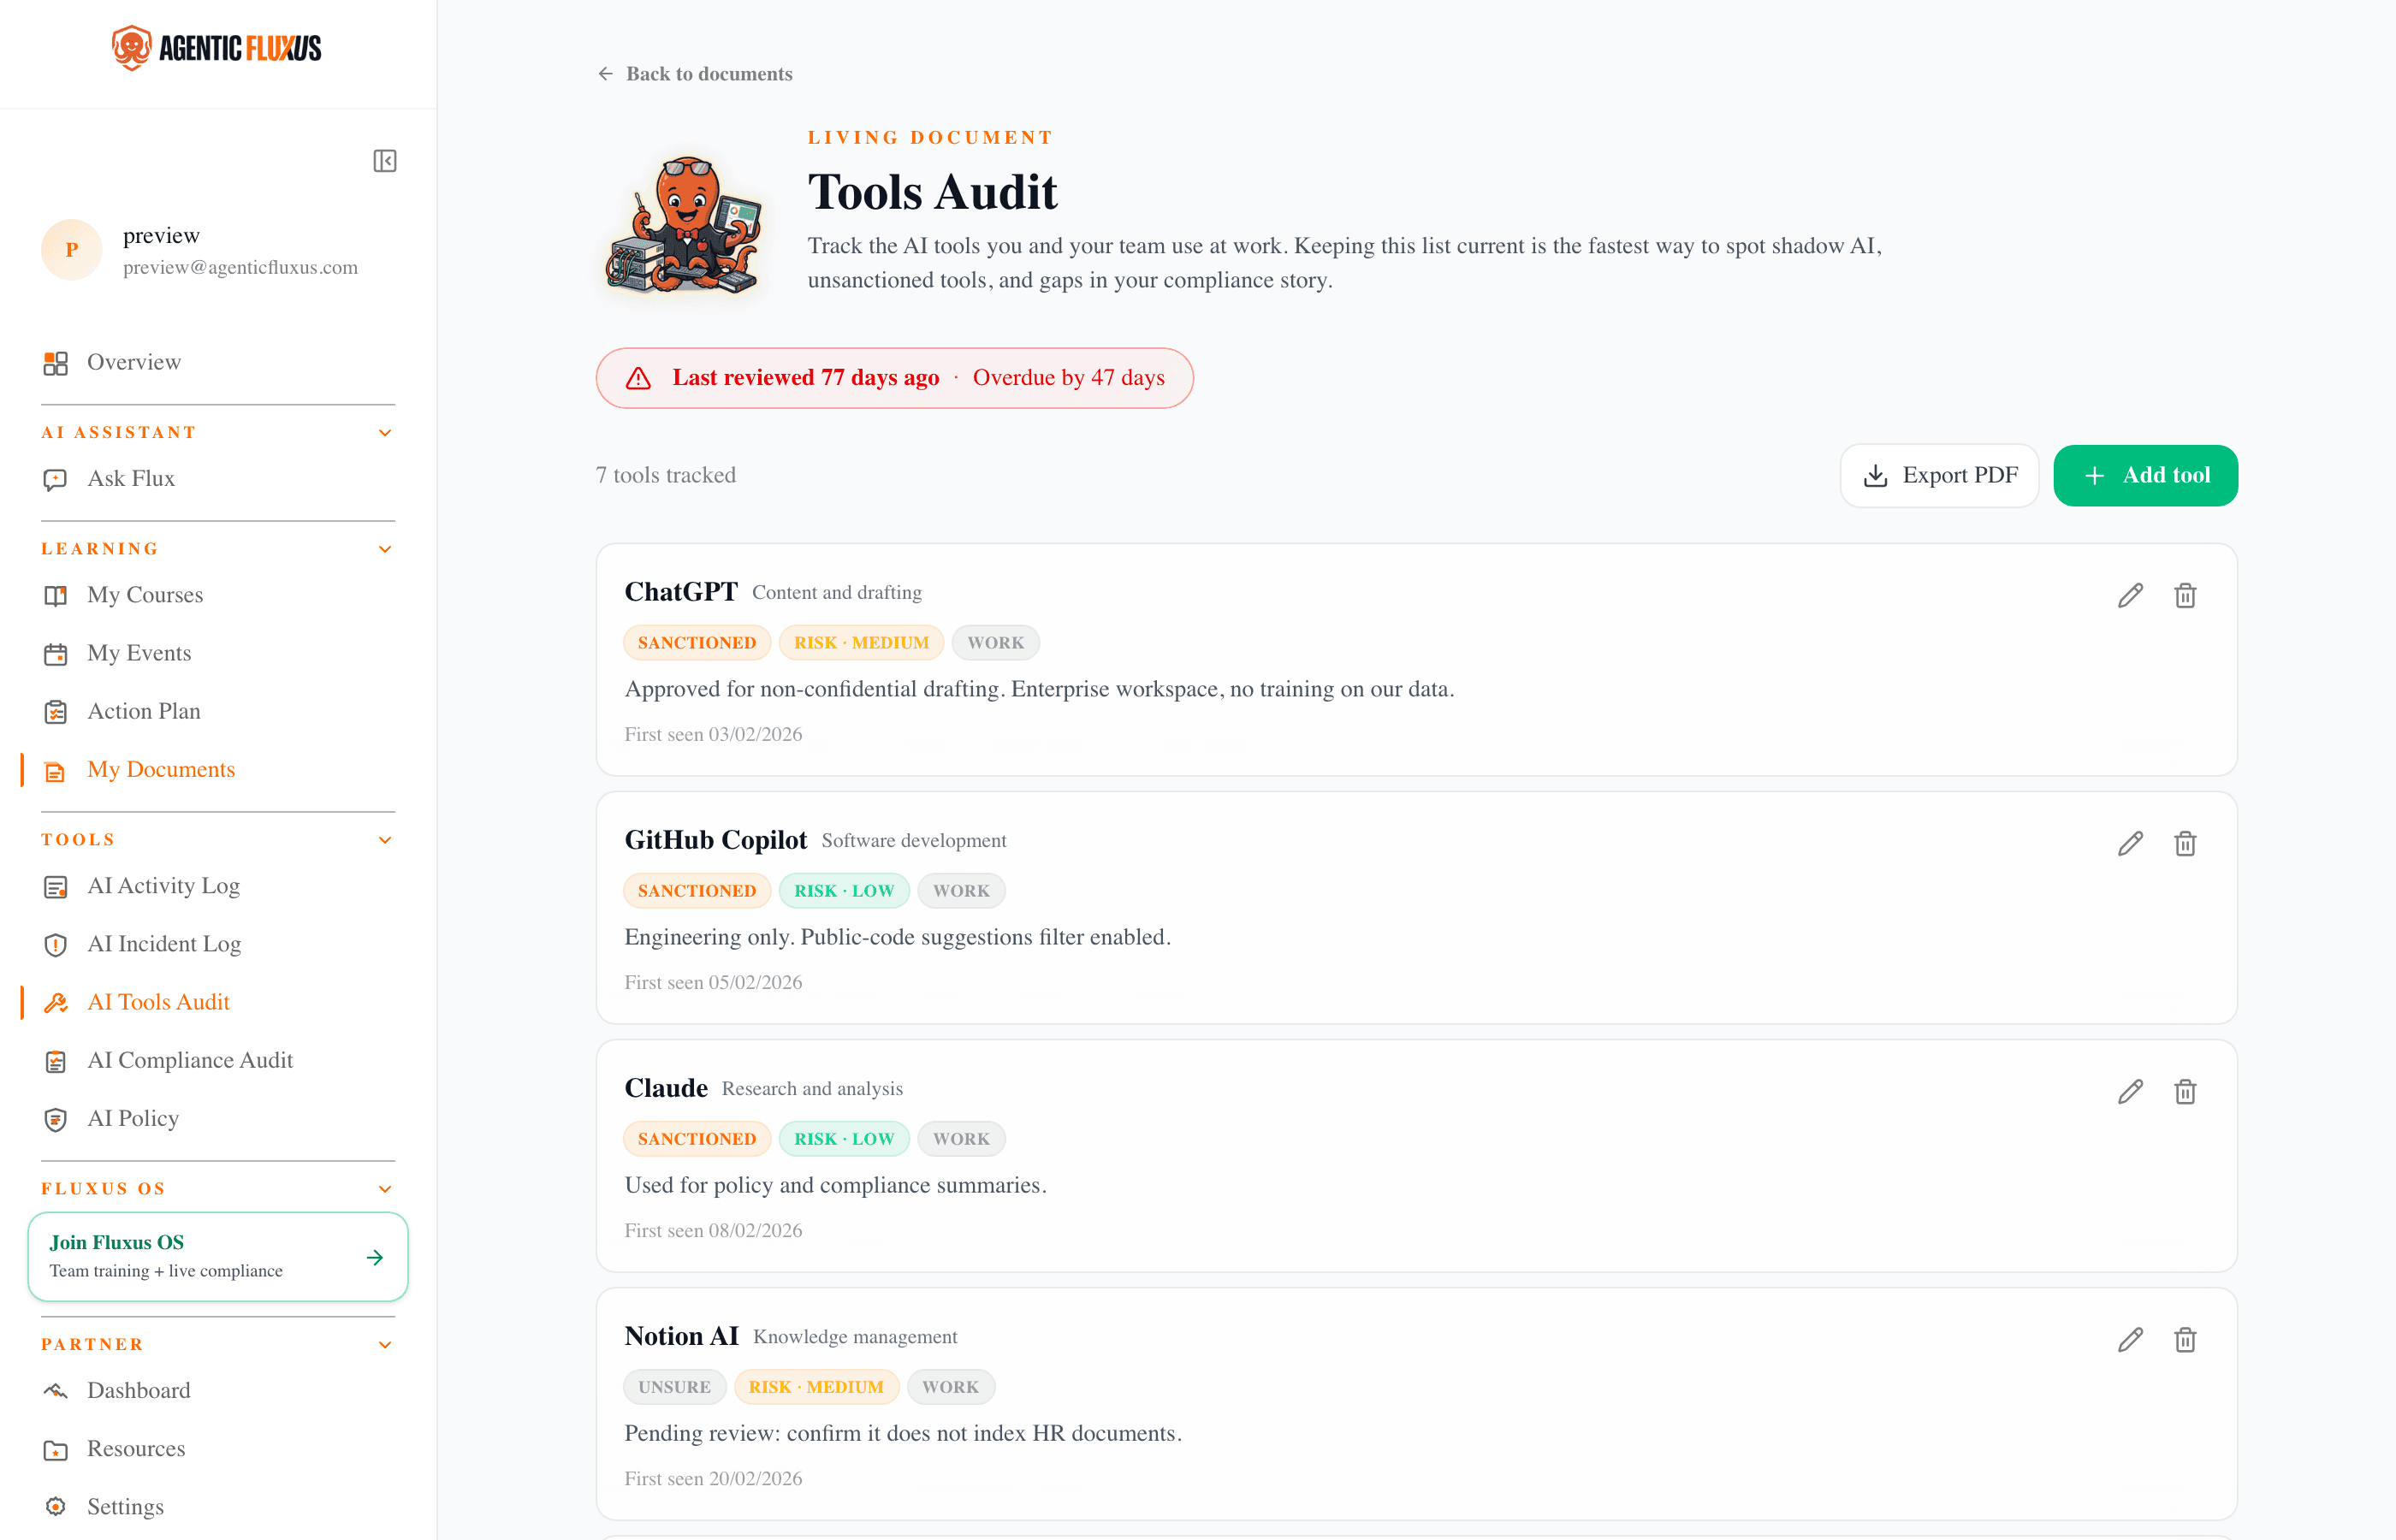
Task: Click Notion AI's RISK · MEDIUM badge
Action: [x=816, y=1387]
